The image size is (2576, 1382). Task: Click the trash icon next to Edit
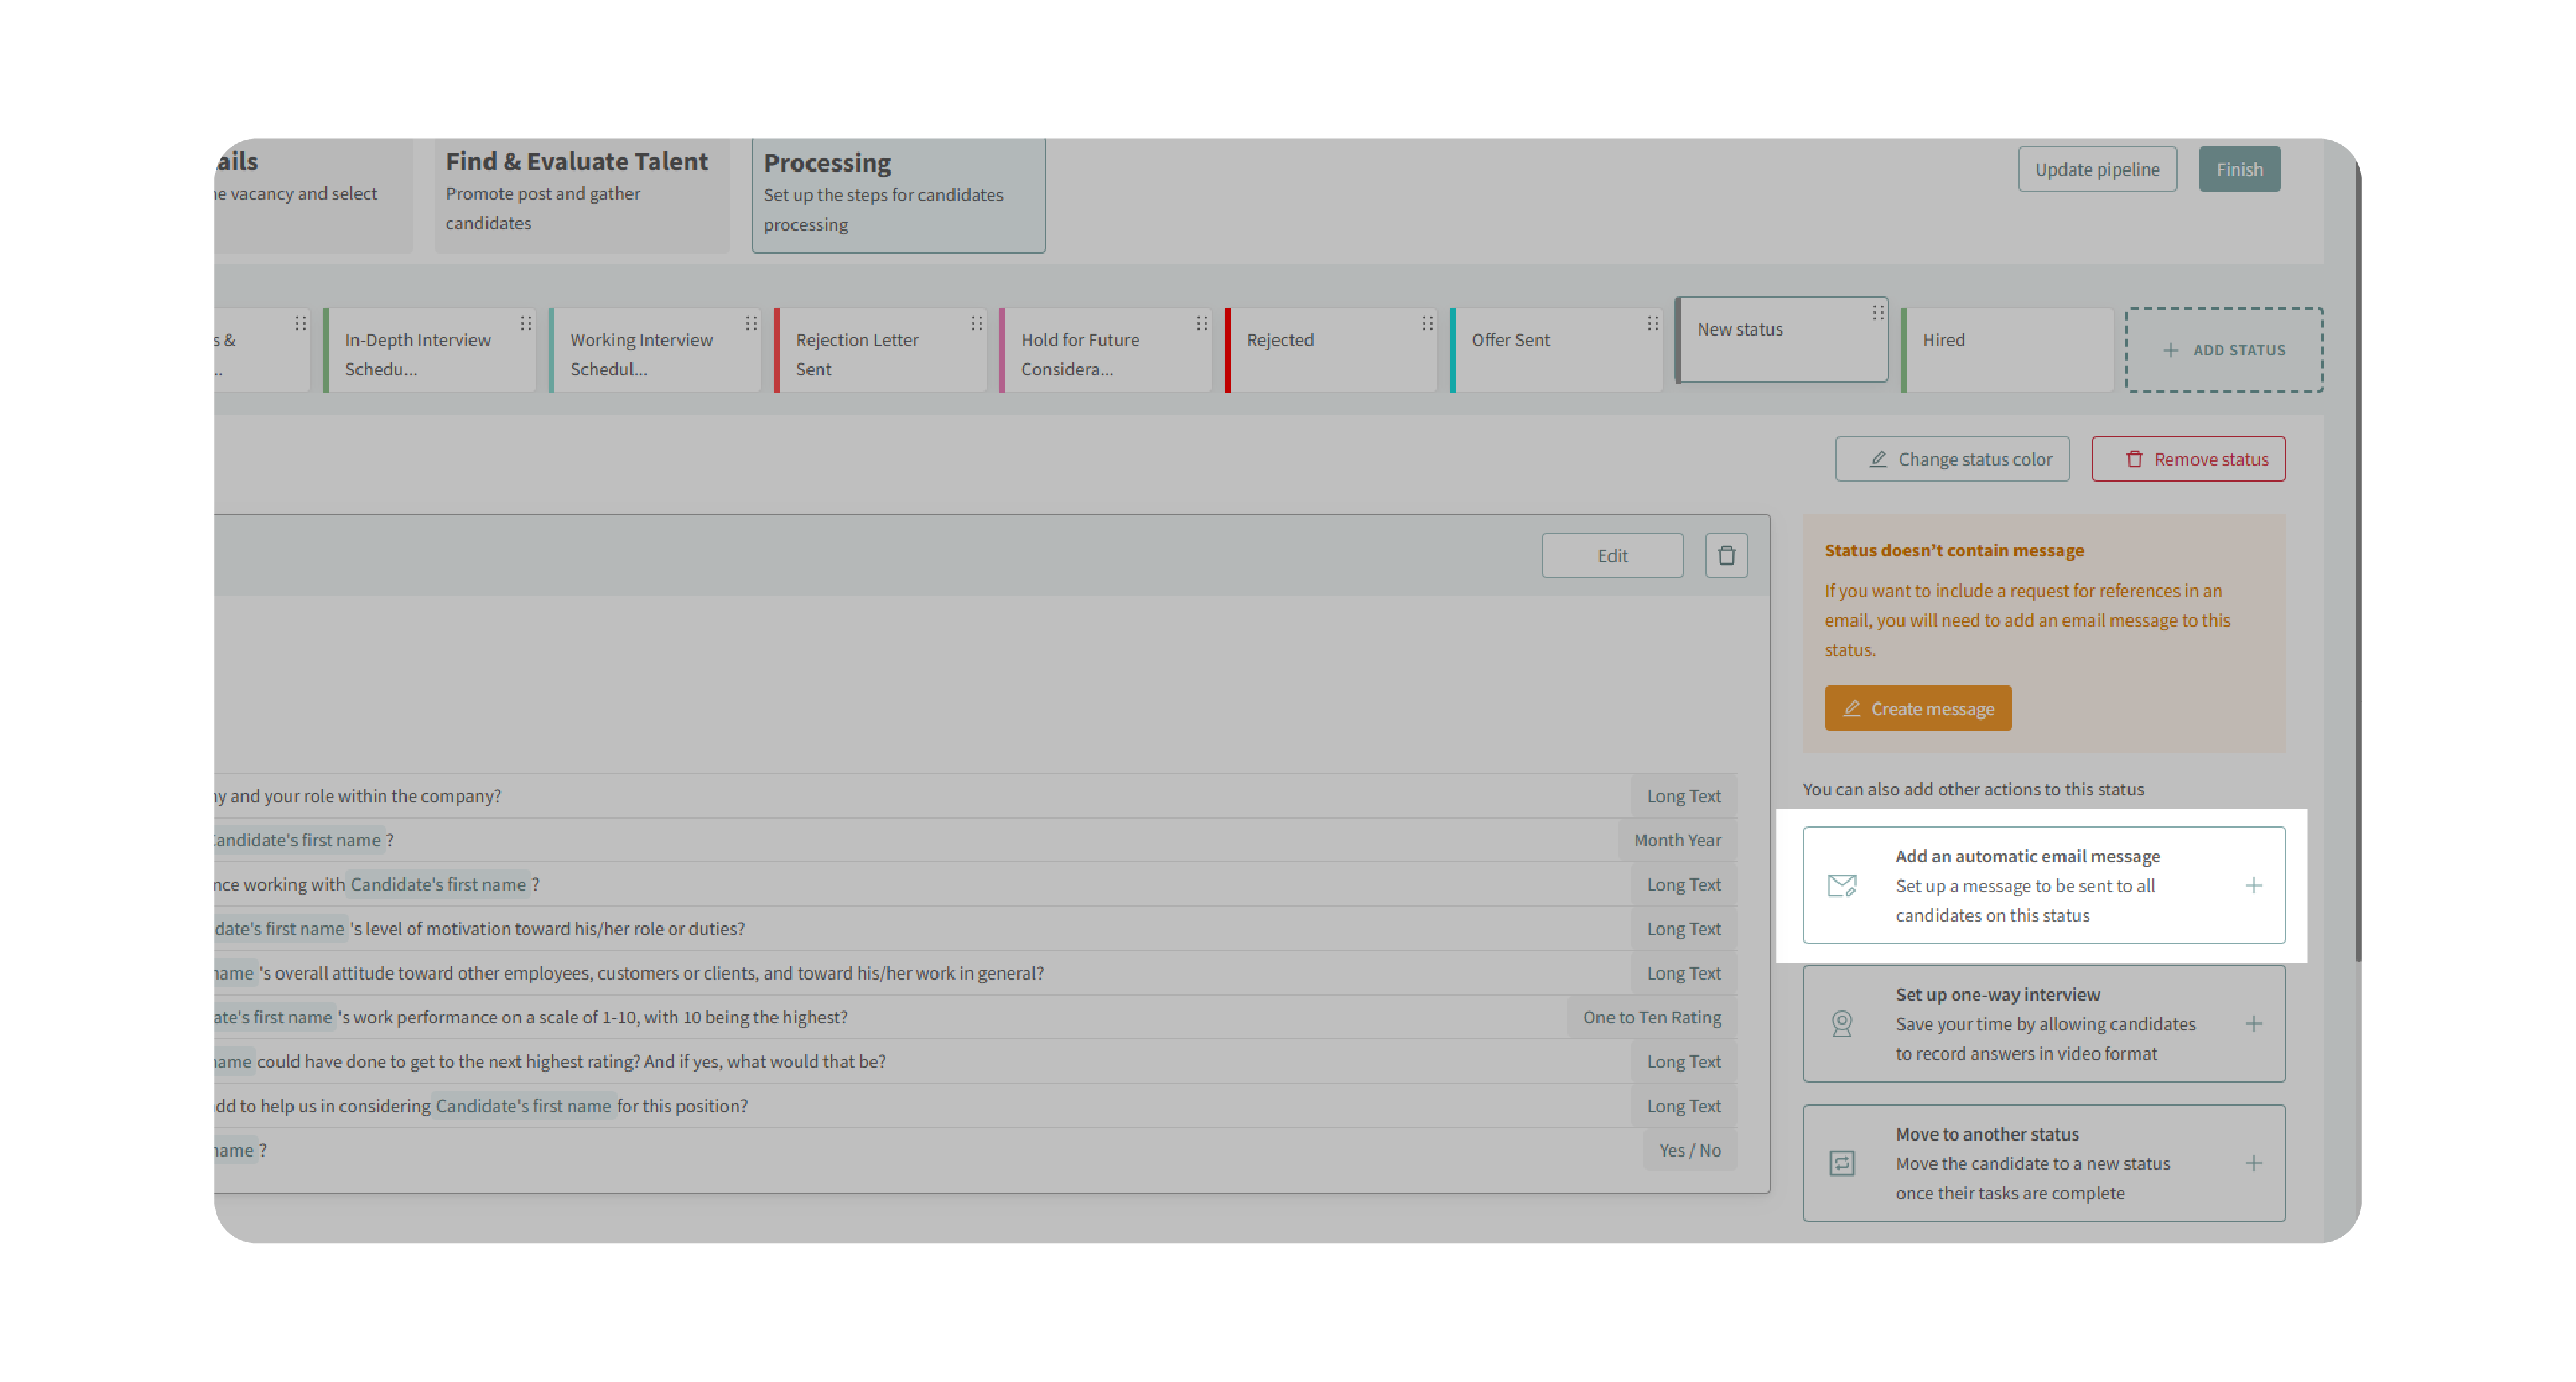click(1726, 555)
